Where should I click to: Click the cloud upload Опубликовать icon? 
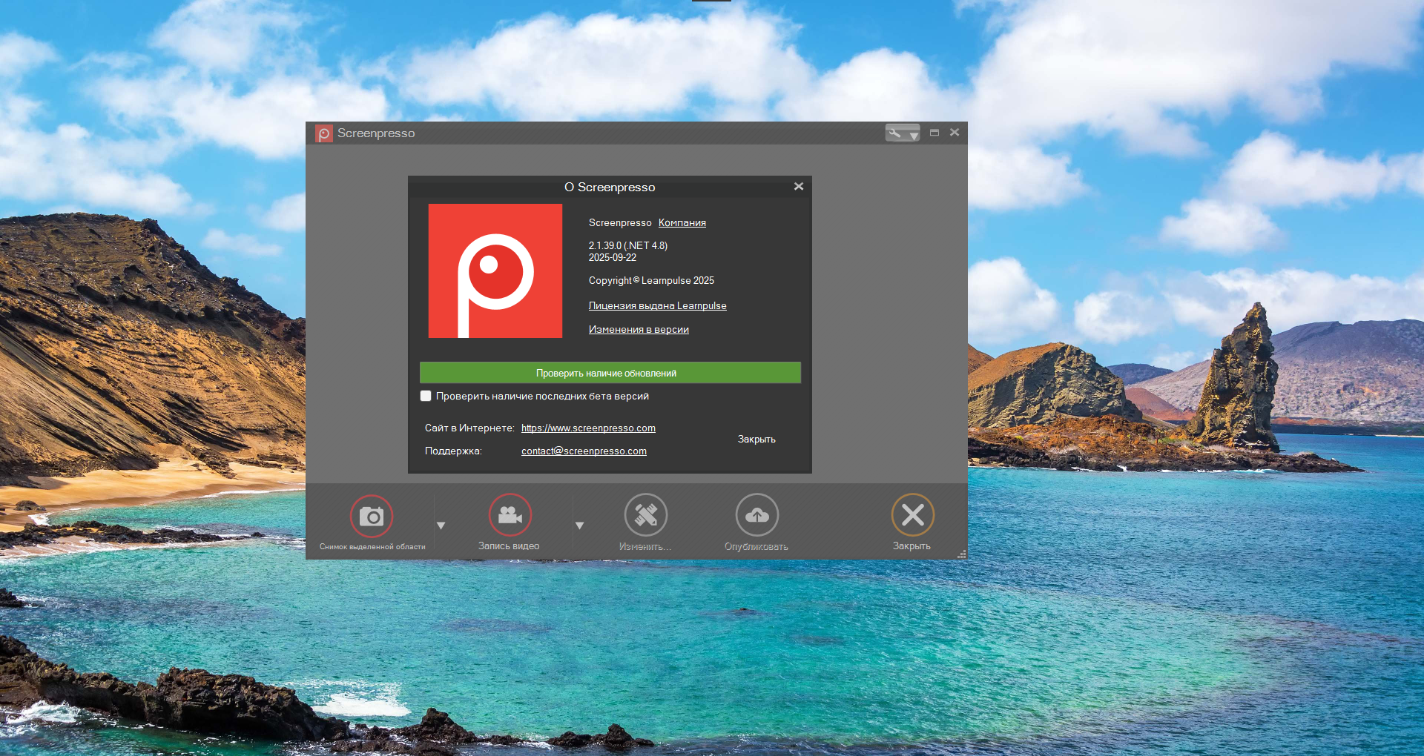[x=756, y=515]
